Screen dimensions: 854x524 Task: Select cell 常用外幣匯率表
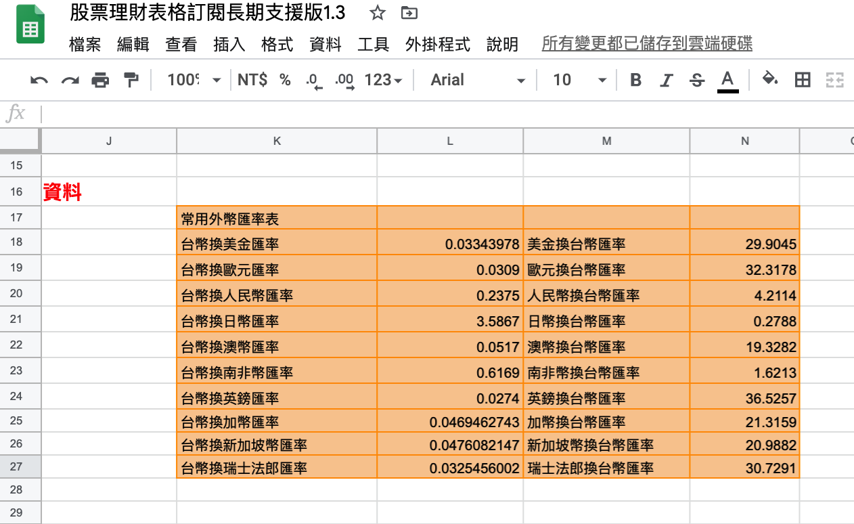[277, 218]
